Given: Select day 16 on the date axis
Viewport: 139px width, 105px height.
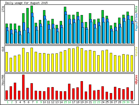Looking at the screenshot, I should (x=69, y=102).
